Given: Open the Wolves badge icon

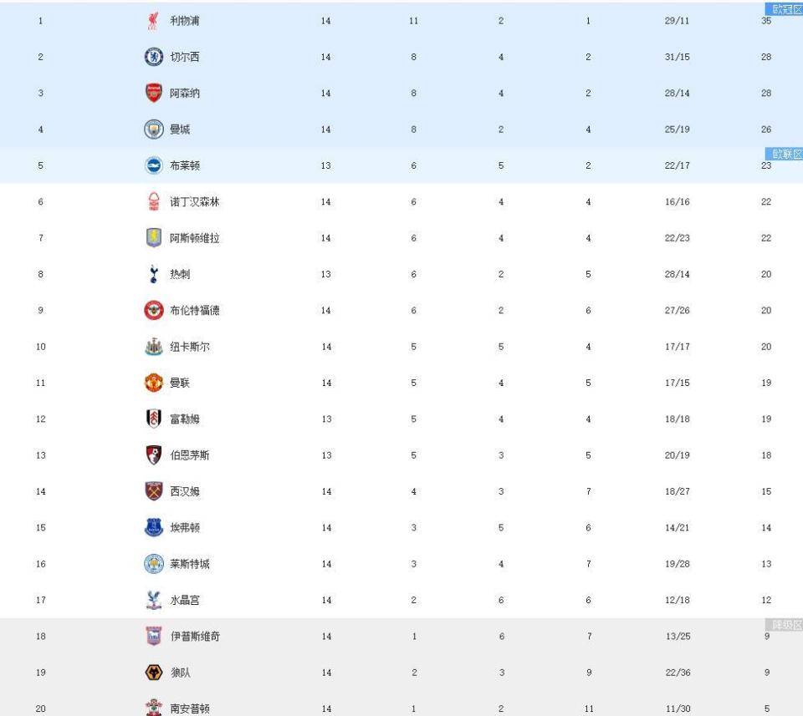Looking at the screenshot, I should coord(154,673).
